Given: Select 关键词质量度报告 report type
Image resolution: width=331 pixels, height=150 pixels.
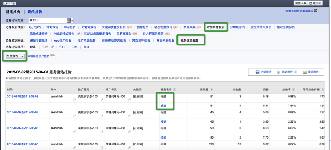Looking at the screenshot, I should click(114, 27).
